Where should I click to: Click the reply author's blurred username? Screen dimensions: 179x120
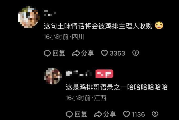pyautogui.click(x=79, y=73)
